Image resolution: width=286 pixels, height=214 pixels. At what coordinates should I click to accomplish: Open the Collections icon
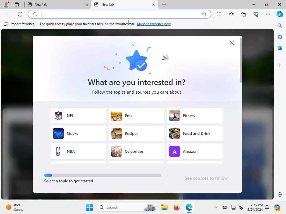244,14
